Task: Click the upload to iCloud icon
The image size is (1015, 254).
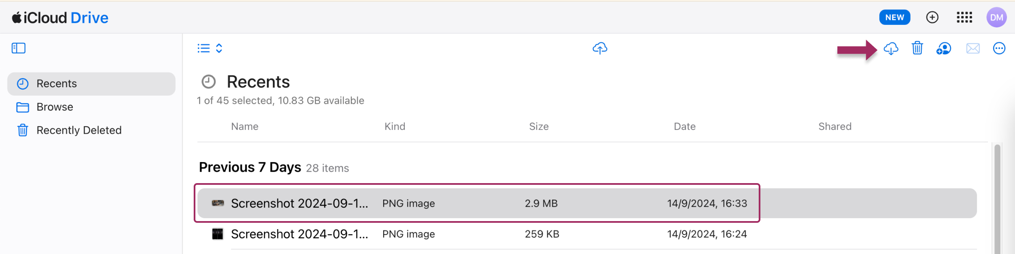Action: 600,49
